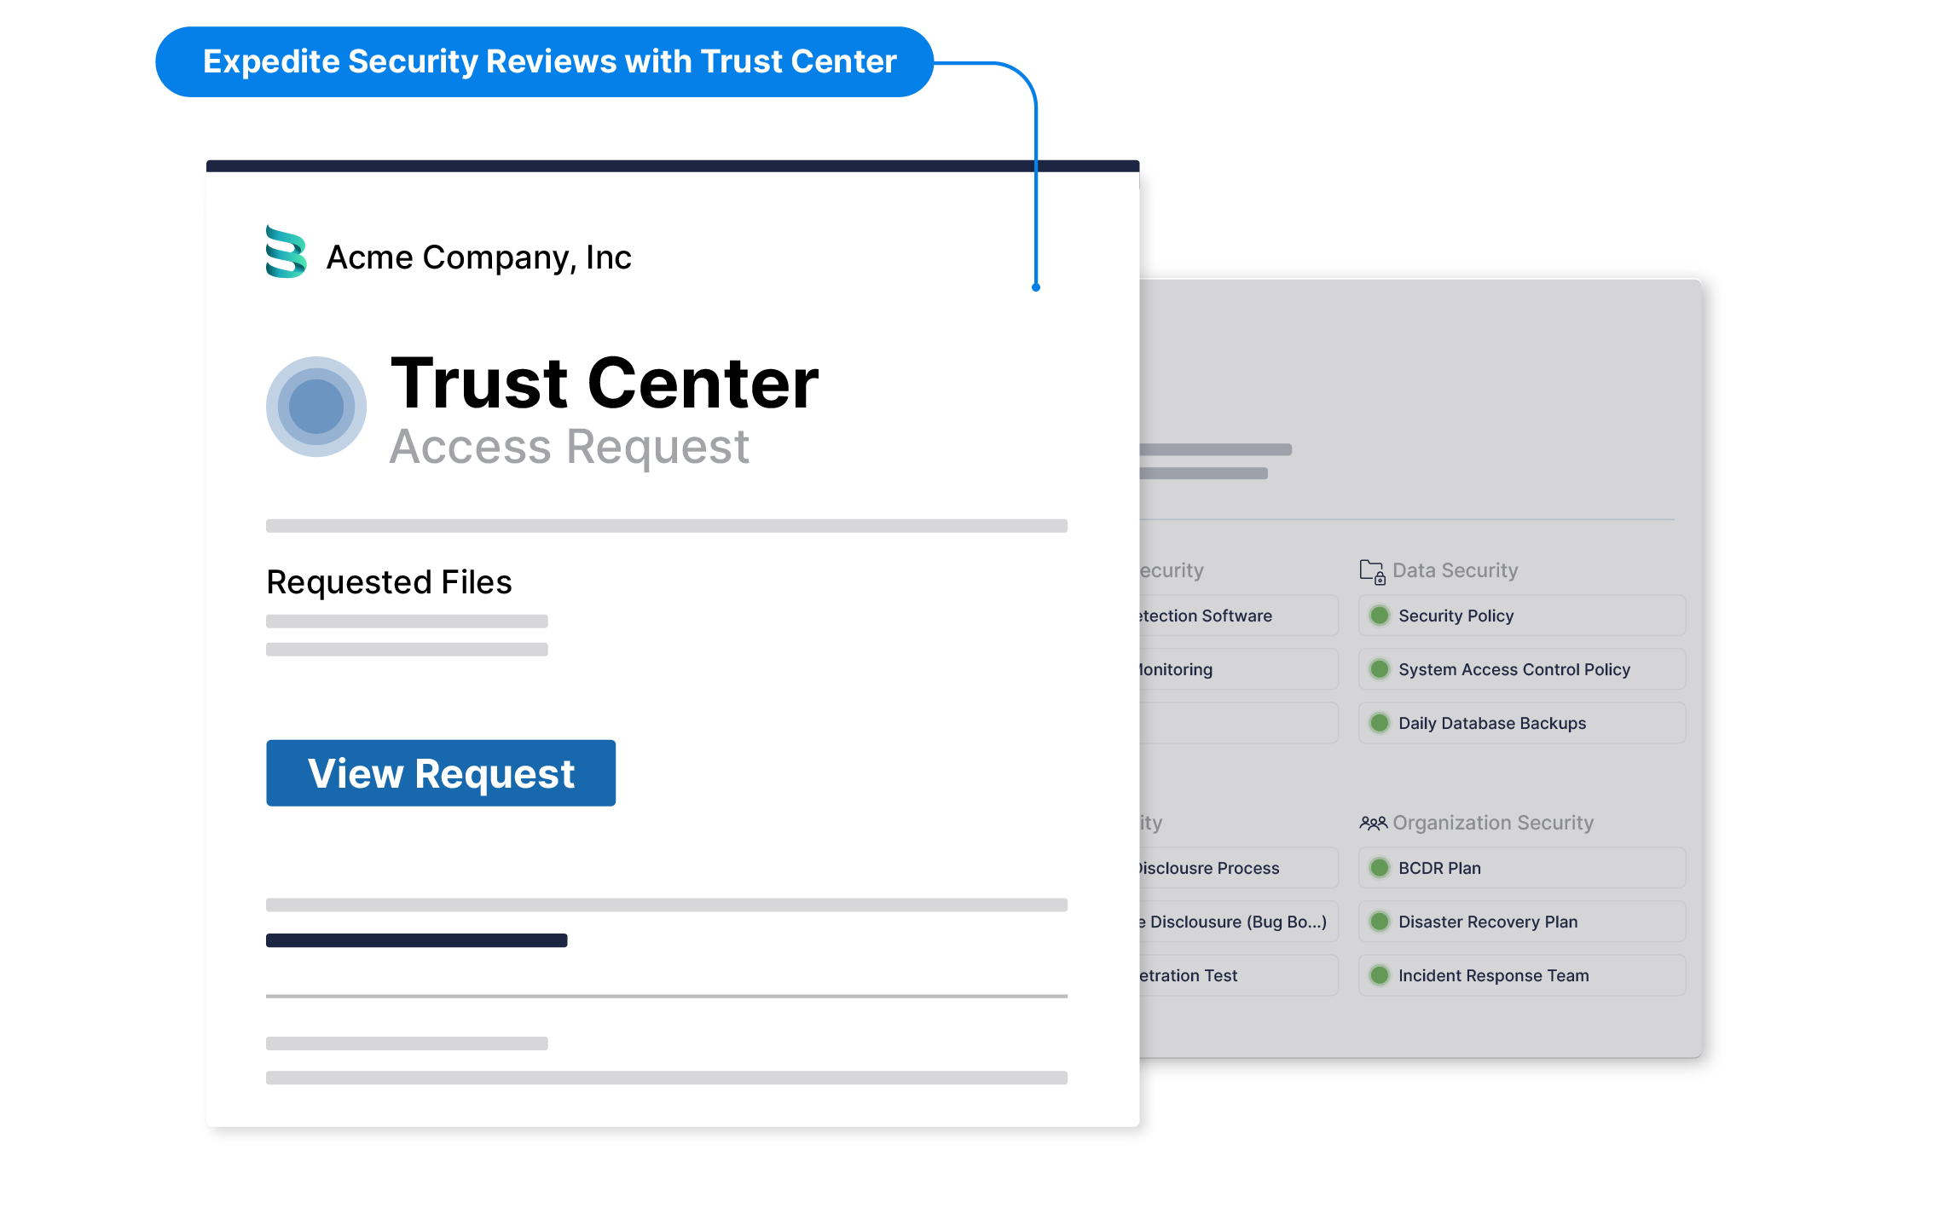Open the System Access Control Policy item
The width and height of the screenshot is (1939, 1214).
[x=1514, y=669]
